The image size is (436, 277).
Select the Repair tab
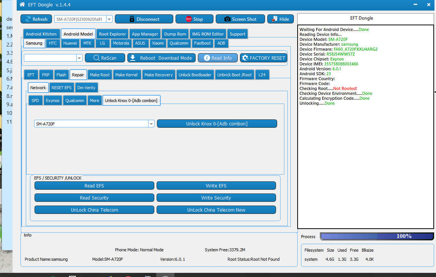tap(78, 75)
